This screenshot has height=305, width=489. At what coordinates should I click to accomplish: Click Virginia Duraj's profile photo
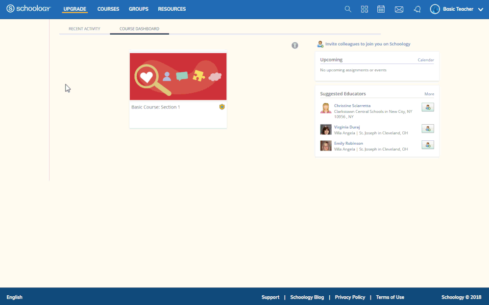point(325,130)
